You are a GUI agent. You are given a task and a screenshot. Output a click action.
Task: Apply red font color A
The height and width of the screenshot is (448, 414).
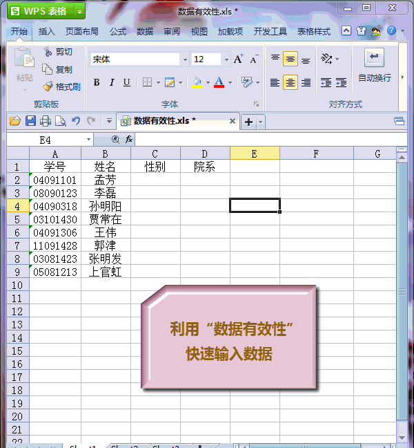219,82
